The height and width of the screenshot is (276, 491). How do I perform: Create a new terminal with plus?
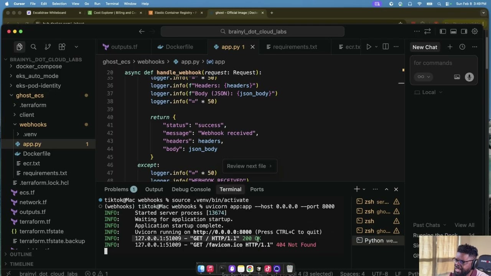point(357,189)
